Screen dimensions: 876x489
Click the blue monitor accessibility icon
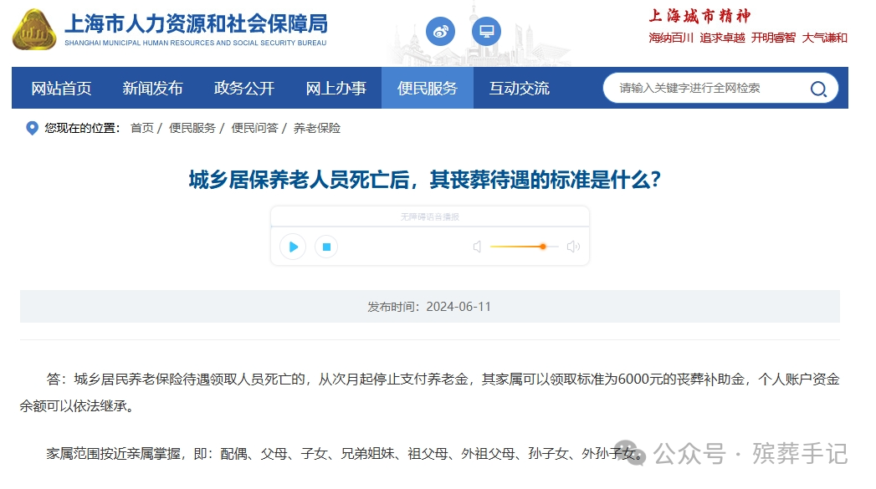[x=486, y=29]
